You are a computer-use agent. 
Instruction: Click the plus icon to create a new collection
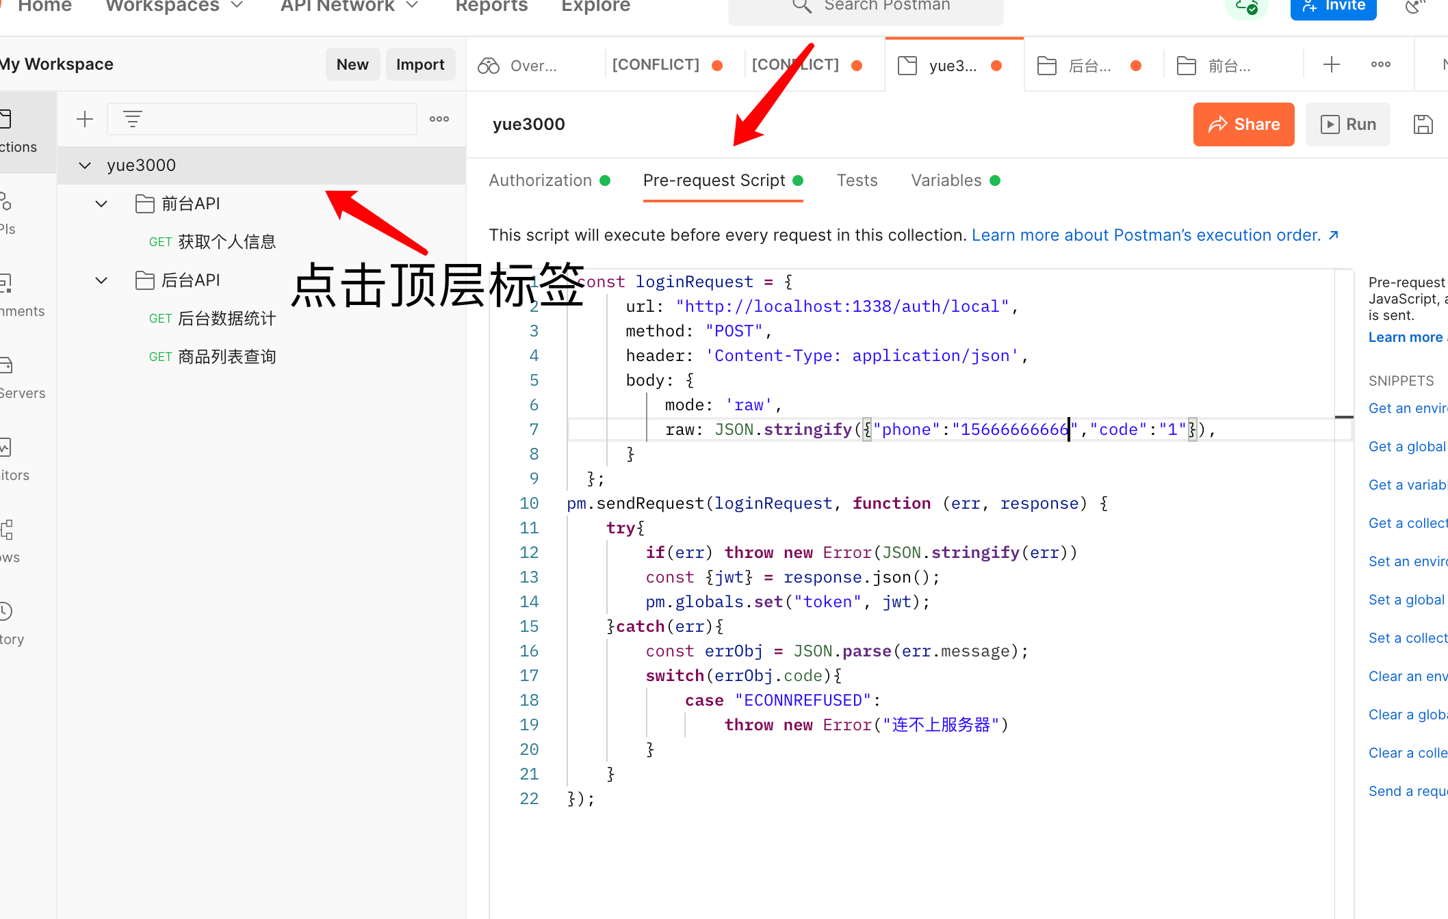pyautogui.click(x=85, y=119)
